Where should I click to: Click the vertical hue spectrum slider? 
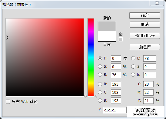[x=91, y=57]
